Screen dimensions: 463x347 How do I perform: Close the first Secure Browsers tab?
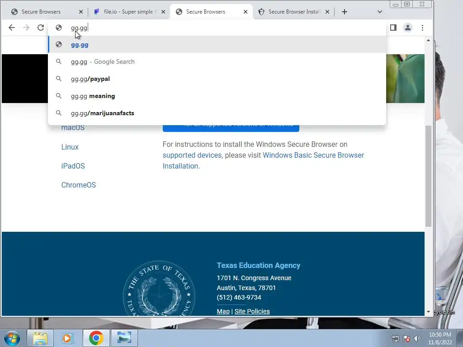pos(81,12)
